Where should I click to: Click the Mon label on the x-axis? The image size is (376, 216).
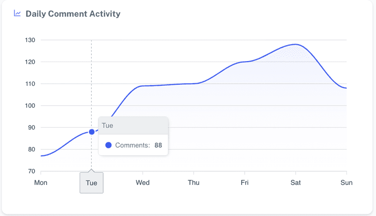point(41,183)
